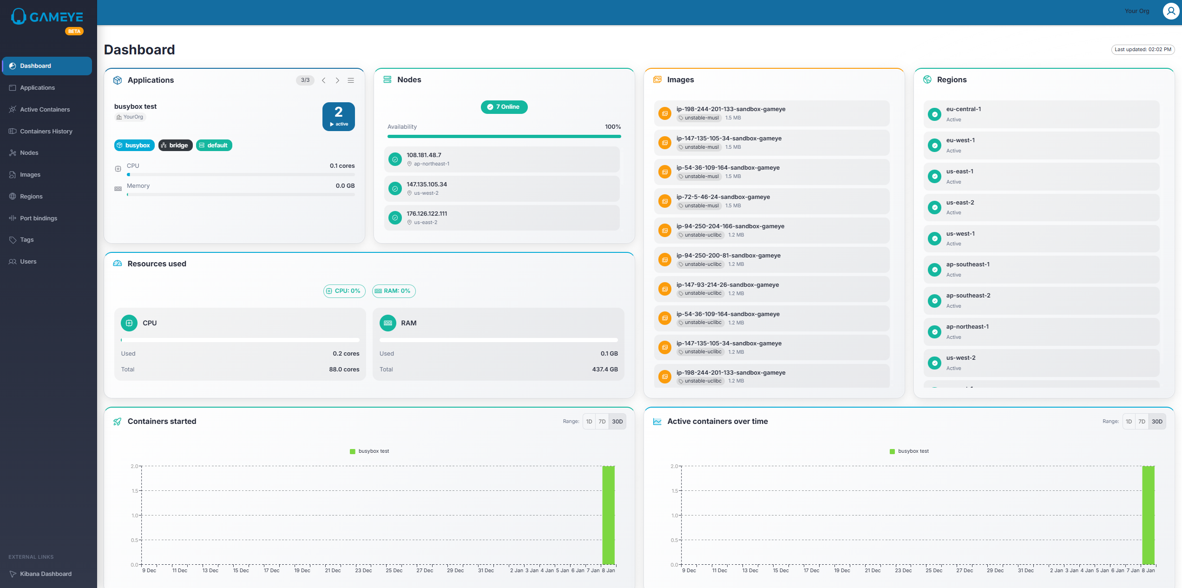Click the Tags sidebar icon
The image size is (1182, 588).
tap(13, 240)
